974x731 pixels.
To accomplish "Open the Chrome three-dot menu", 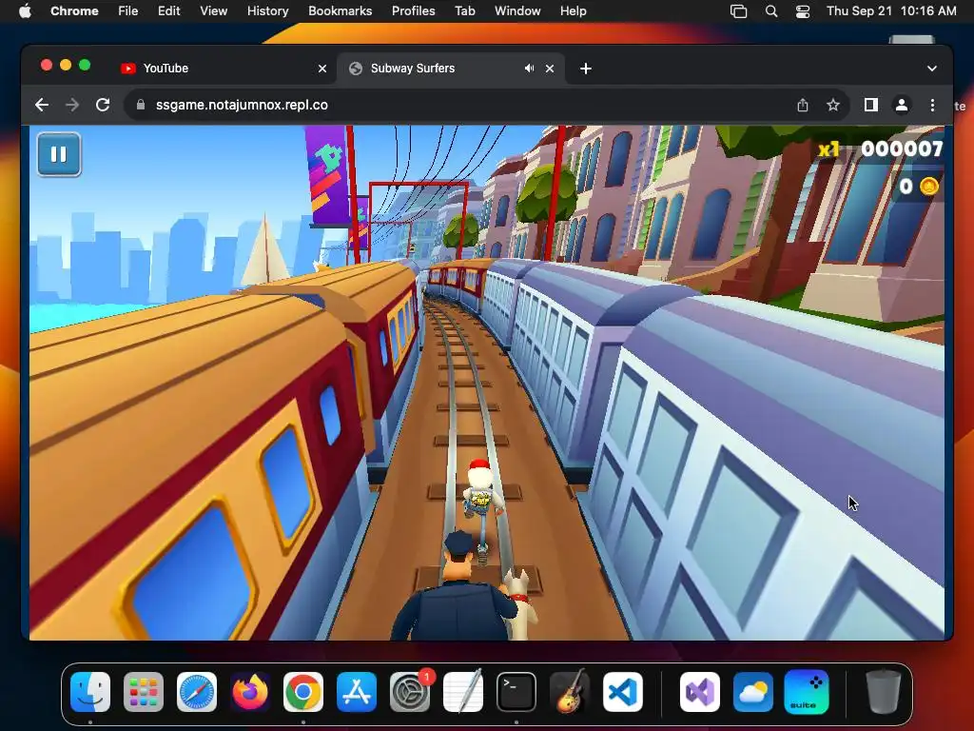I will 932,105.
